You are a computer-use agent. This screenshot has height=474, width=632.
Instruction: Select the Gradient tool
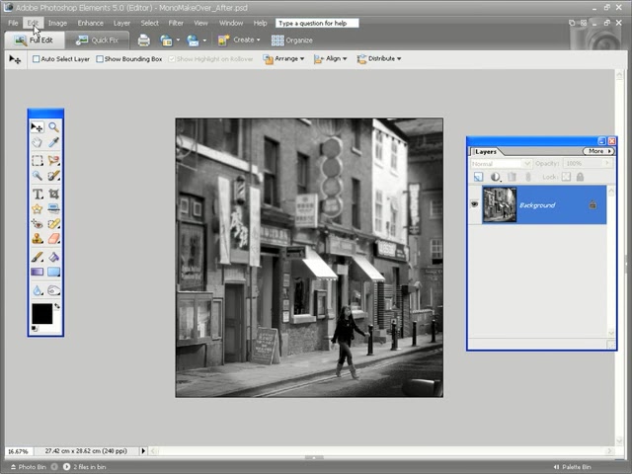[38, 272]
